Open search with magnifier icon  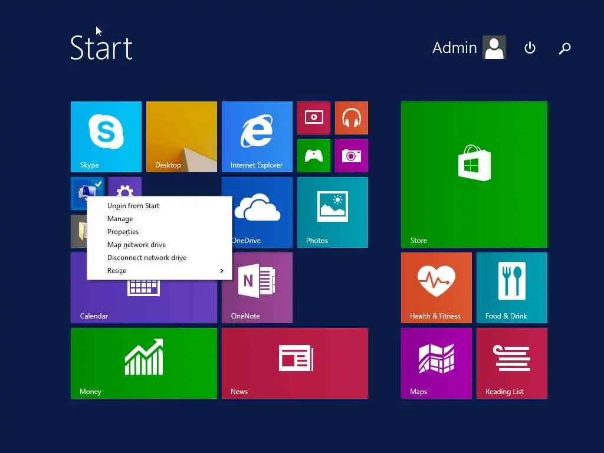click(564, 48)
